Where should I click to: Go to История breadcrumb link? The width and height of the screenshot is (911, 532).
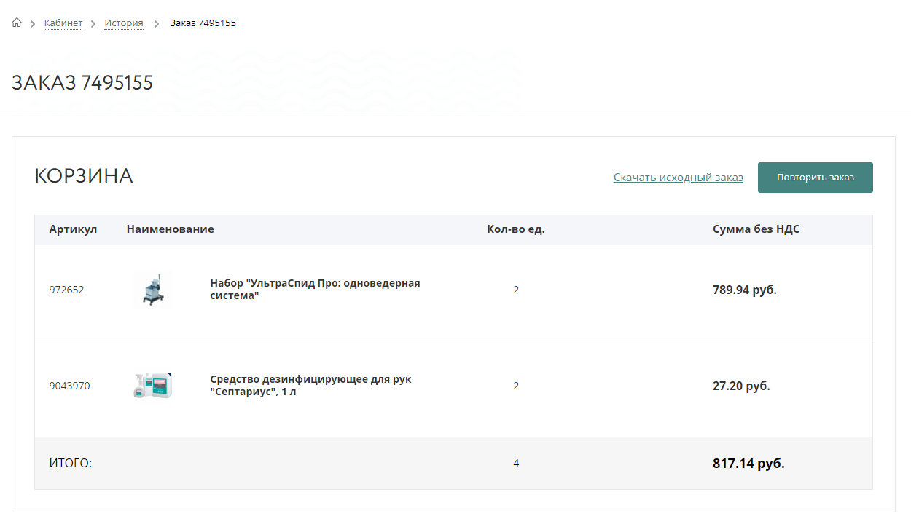pyautogui.click(x=123, y=23)
